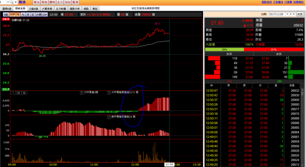Click the magnifier search icon beside stock code box
The height and width of the screenshot is (167, 306).
12,2
